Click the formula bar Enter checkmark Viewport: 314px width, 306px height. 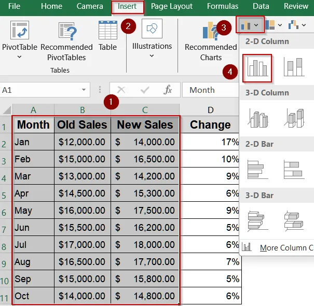tap(145, 90)
